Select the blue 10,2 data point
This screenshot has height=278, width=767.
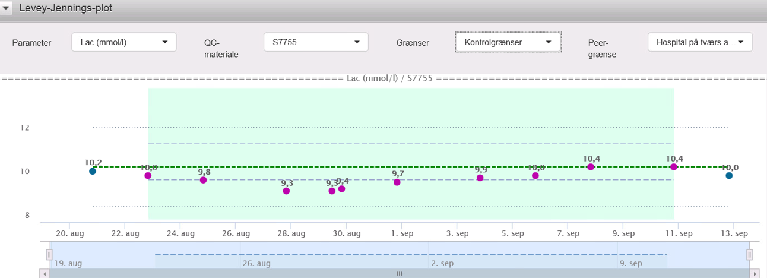(x=93, y=171)
